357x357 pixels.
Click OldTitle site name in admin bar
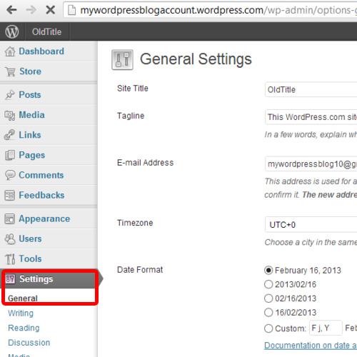coord(47,32)
